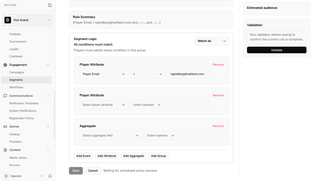Open the Aggregate operator dropdown
This screenshot has width=322, height=181.
click(161, 136)
